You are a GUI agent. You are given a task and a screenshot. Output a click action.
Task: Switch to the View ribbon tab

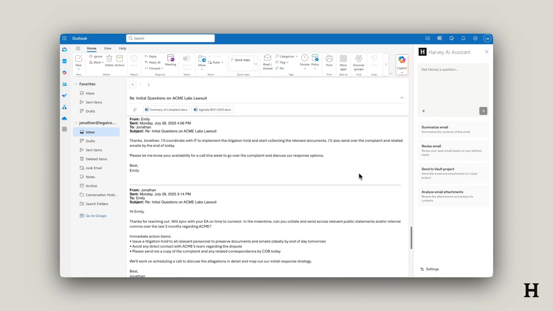(x=107, y=48)
